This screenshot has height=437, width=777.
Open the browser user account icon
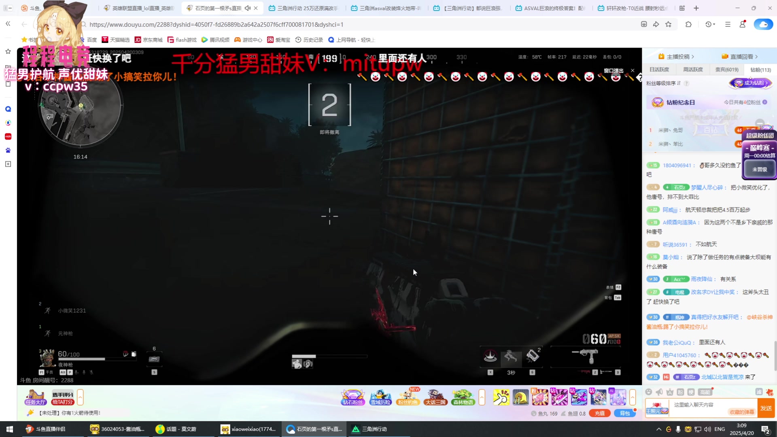point(743,24)
